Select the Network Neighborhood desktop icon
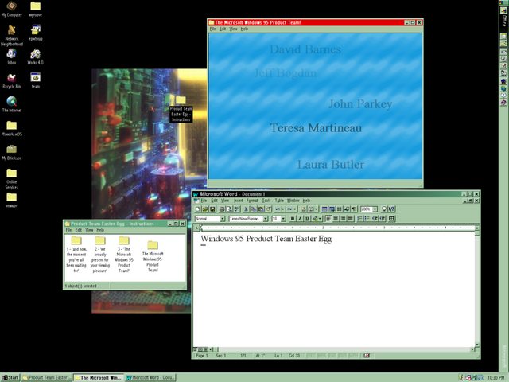The height and width of the screenshot is (382, 509). pos(12,35)
